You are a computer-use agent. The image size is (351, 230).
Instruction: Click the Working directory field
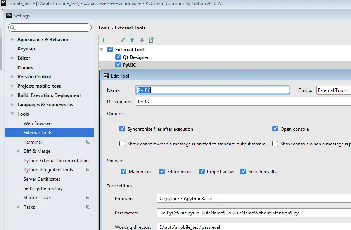(254, 227)
